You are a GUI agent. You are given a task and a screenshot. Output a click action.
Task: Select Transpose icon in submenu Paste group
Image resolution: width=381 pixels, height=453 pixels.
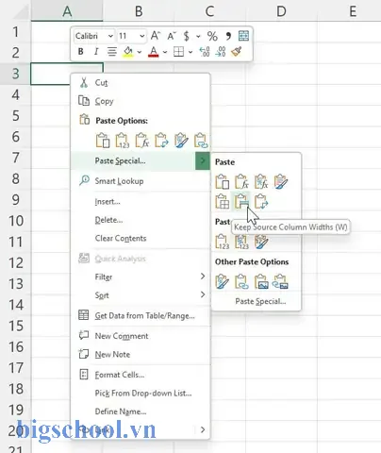(x=261, y=201)
